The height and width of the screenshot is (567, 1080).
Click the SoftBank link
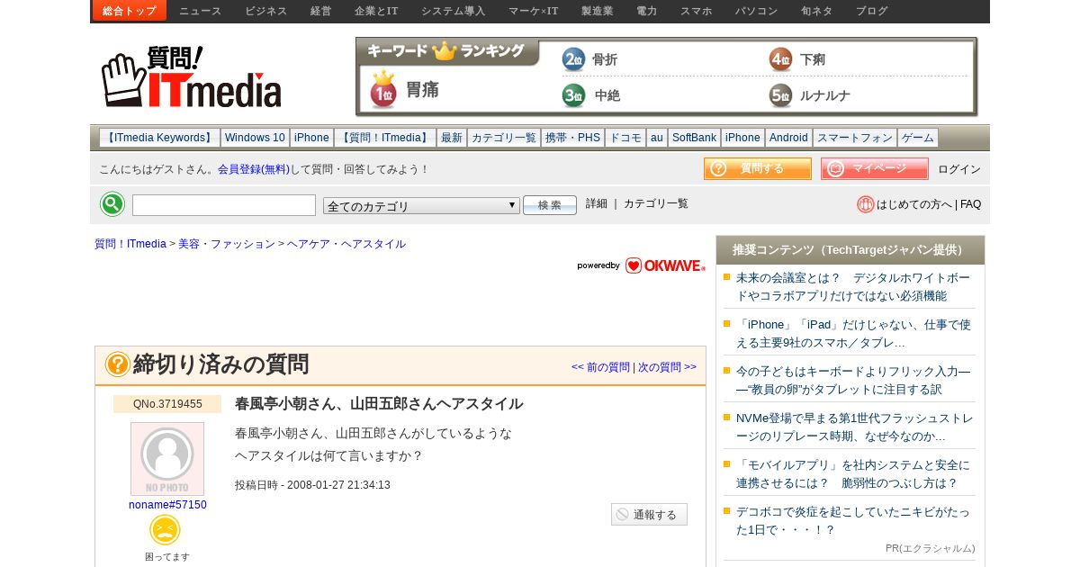click(x=695, y=138)
